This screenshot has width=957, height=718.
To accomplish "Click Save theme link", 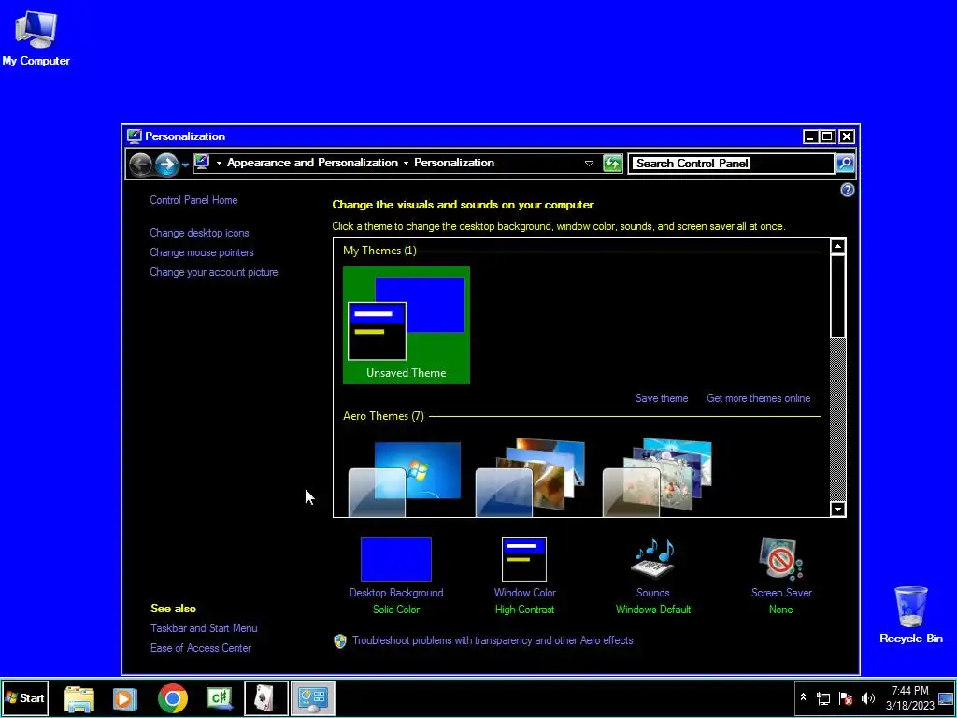I will [x=662, y=398].
